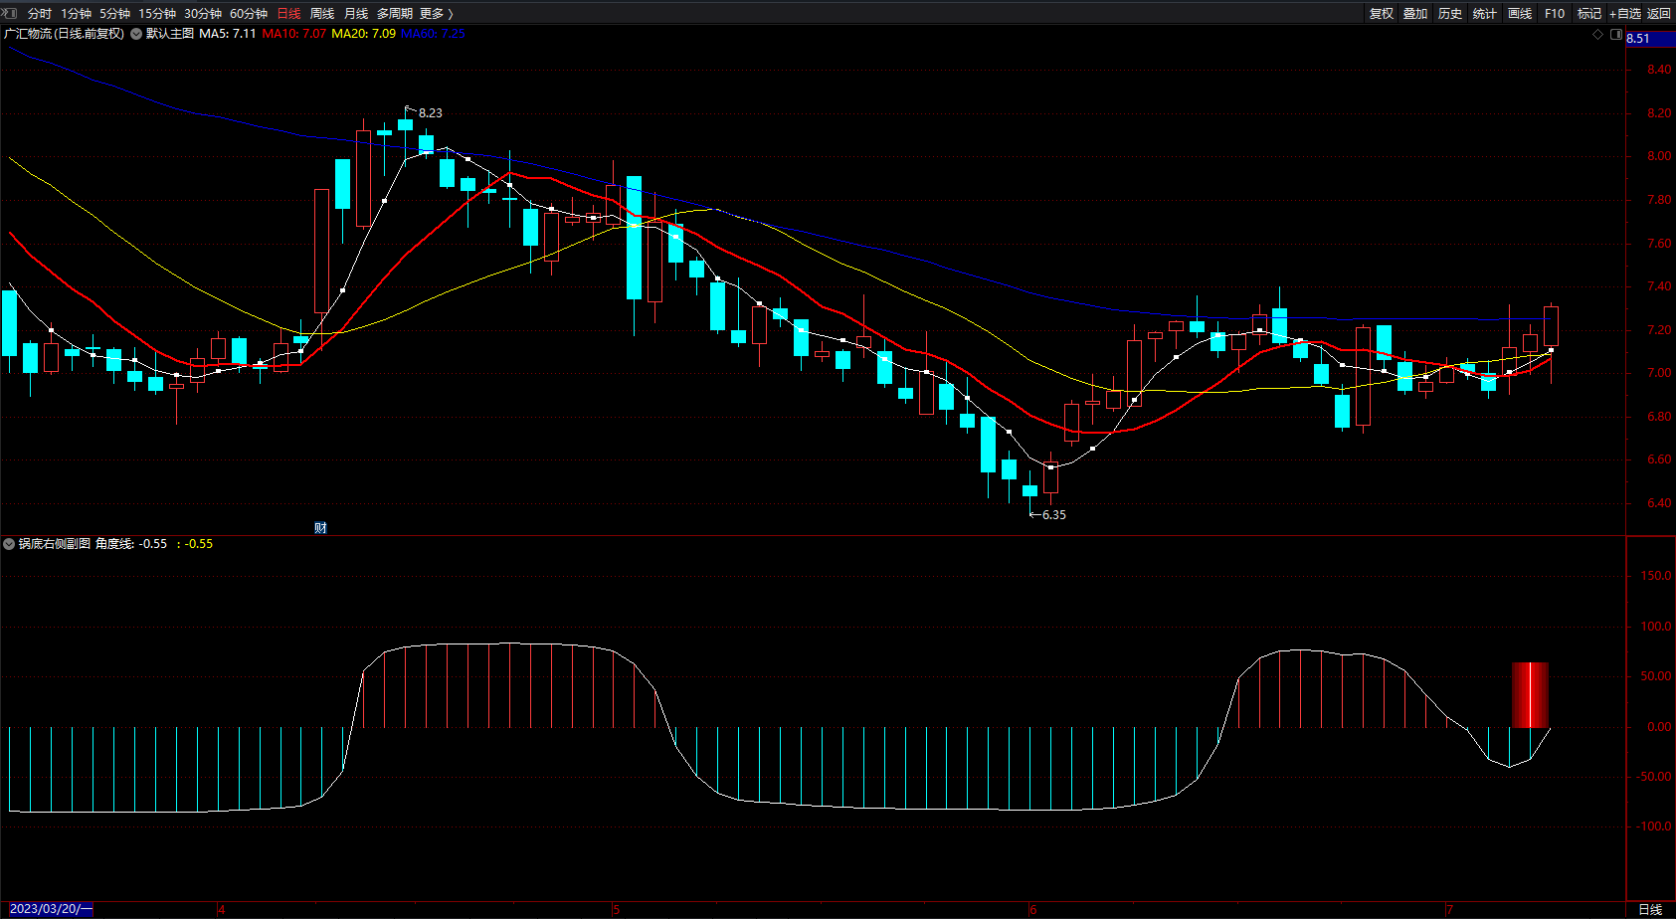This screenshot has width=1676, height=919.
Task: Click the panel collapse icon before 分时
Action: coord(9,13)
